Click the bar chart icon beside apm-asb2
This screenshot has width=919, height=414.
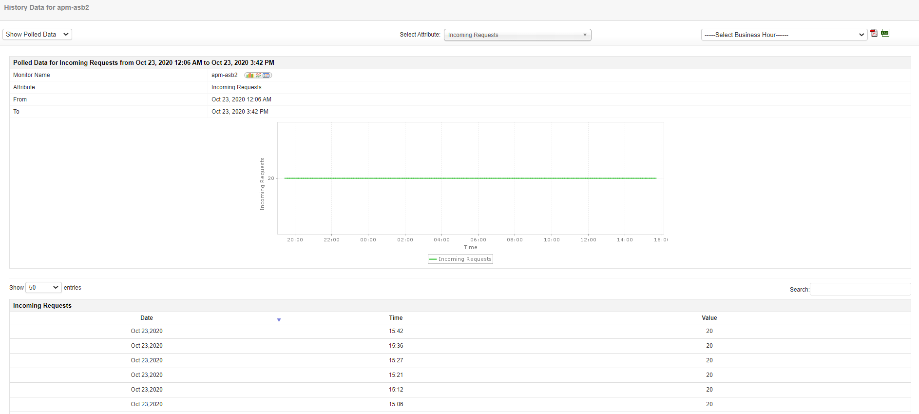[249, 76]
